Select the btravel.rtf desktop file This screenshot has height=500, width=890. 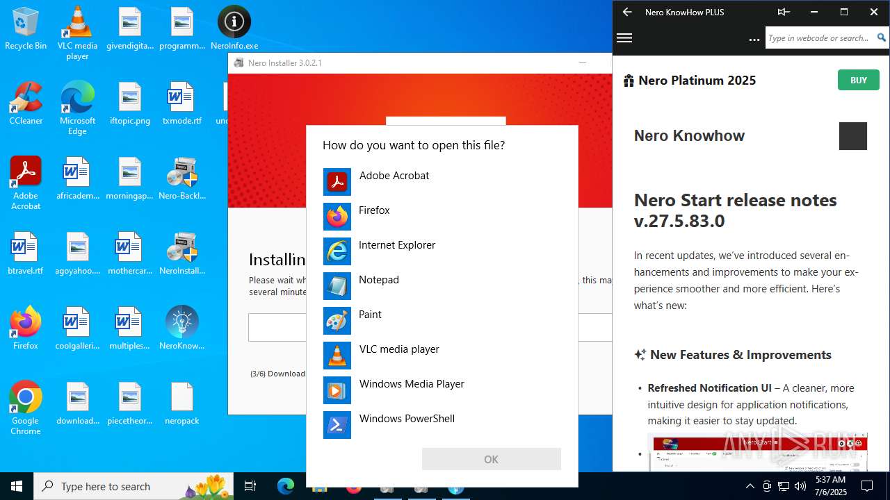pos(26,253)
